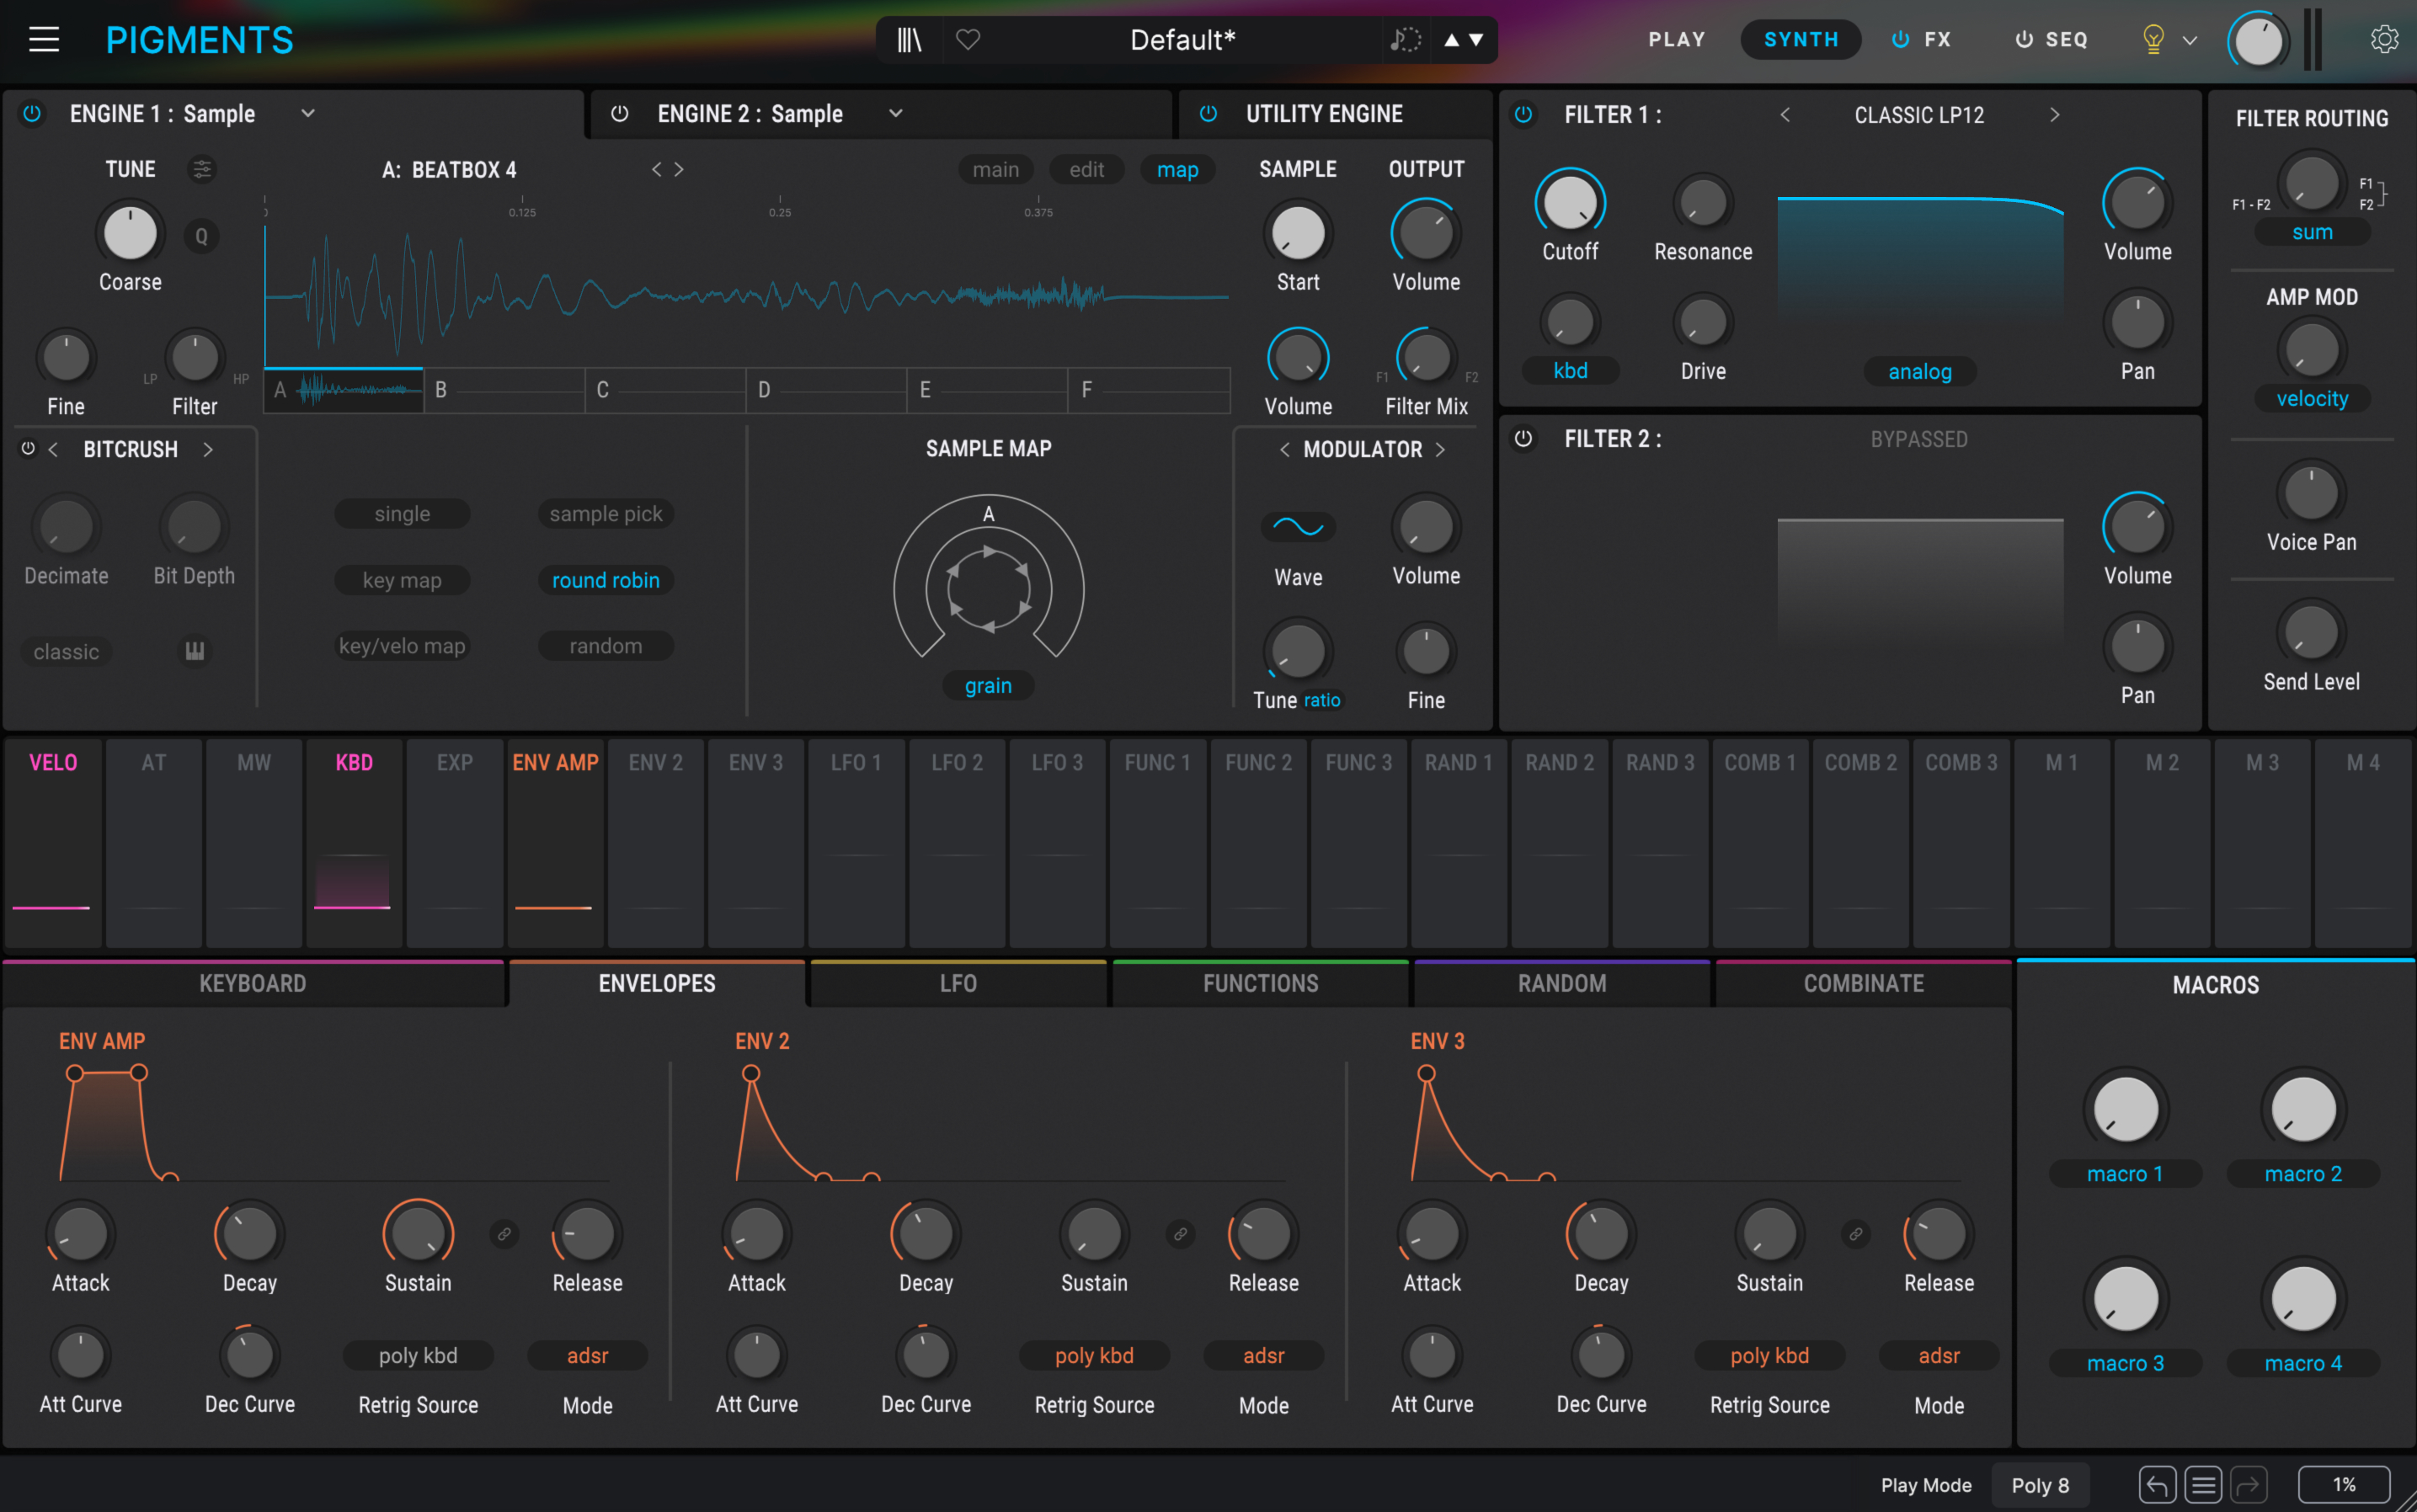Switch to previous Bitcrush effect arrow
Image resolution: width=2417 pixels, height=1512 pixels.
pyautogui.click(x=53, y=450)
